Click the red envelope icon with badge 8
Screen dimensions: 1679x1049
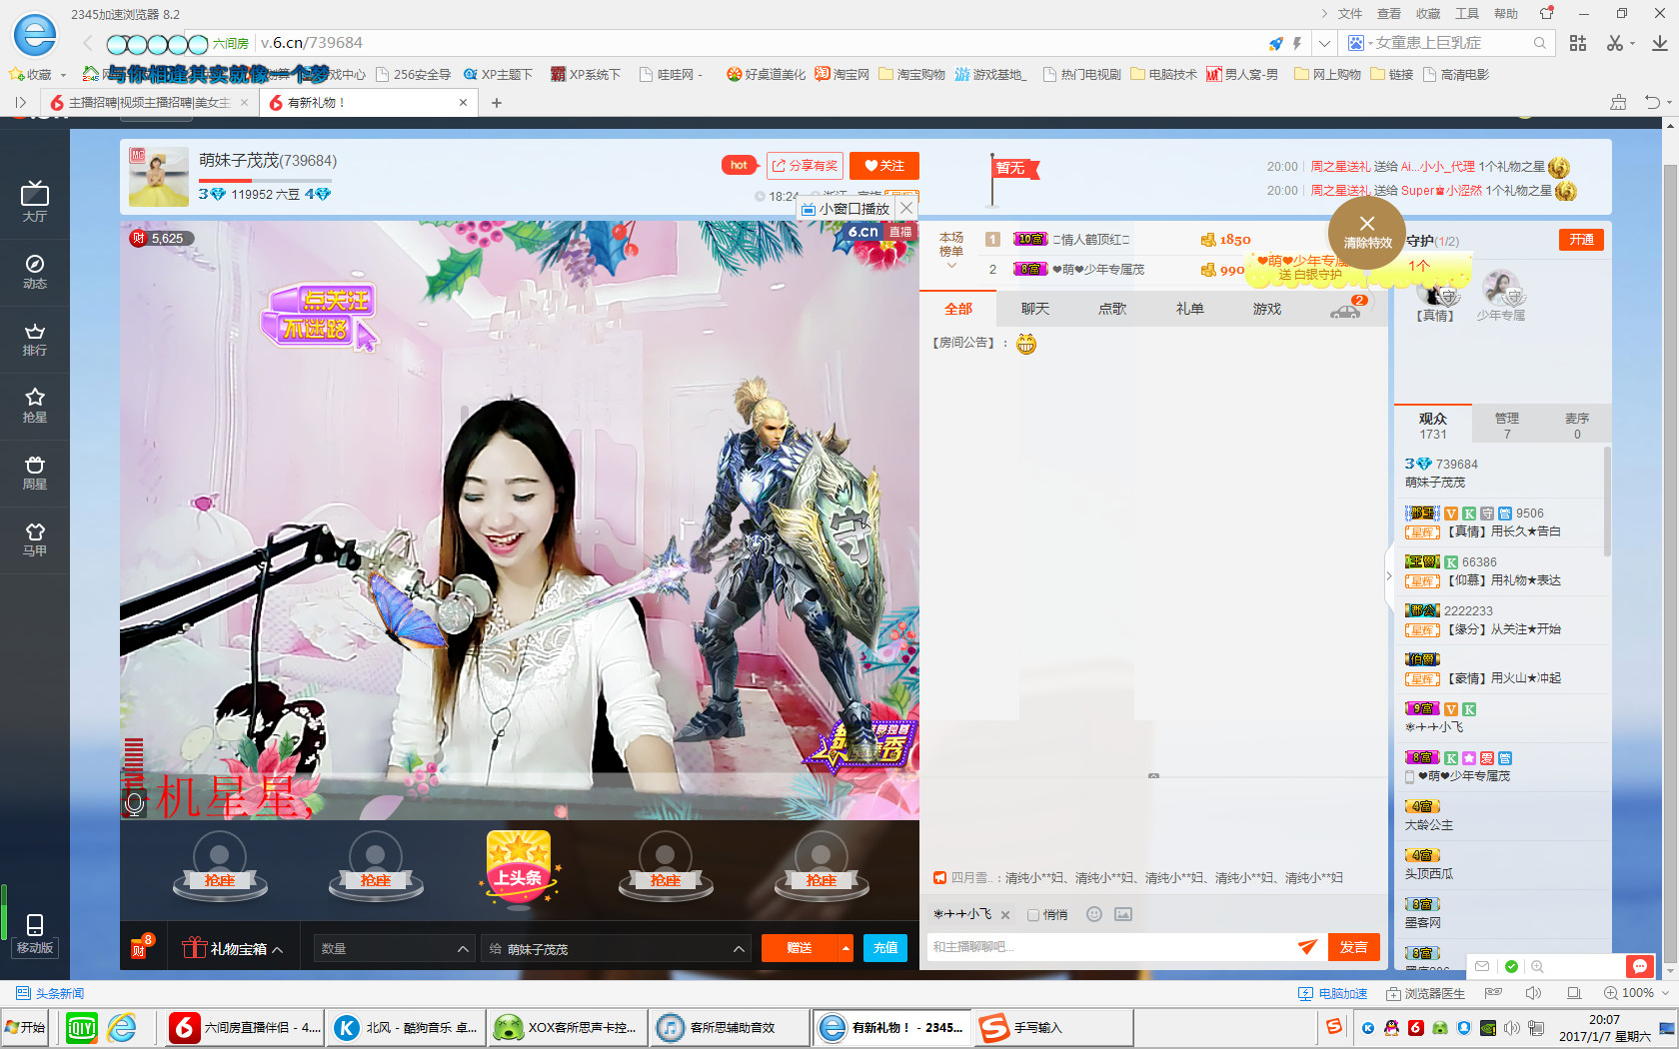(141, 946)
